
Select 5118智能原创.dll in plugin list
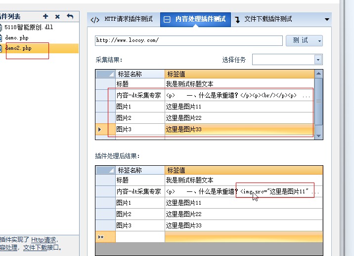[29, 27]
